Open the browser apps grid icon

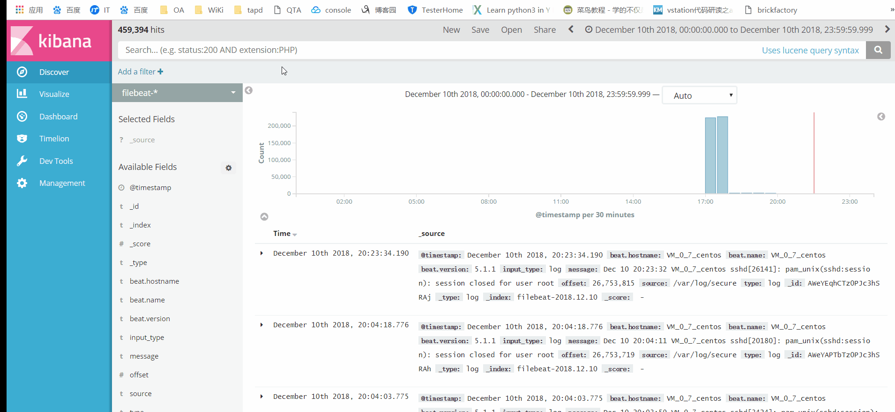click(19, 10)
